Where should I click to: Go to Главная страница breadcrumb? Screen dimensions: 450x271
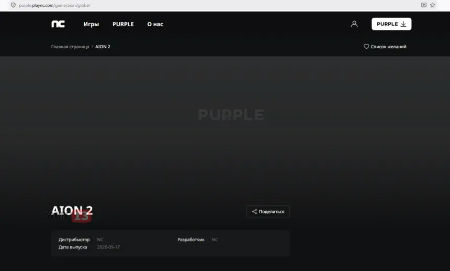pos(70,47)
